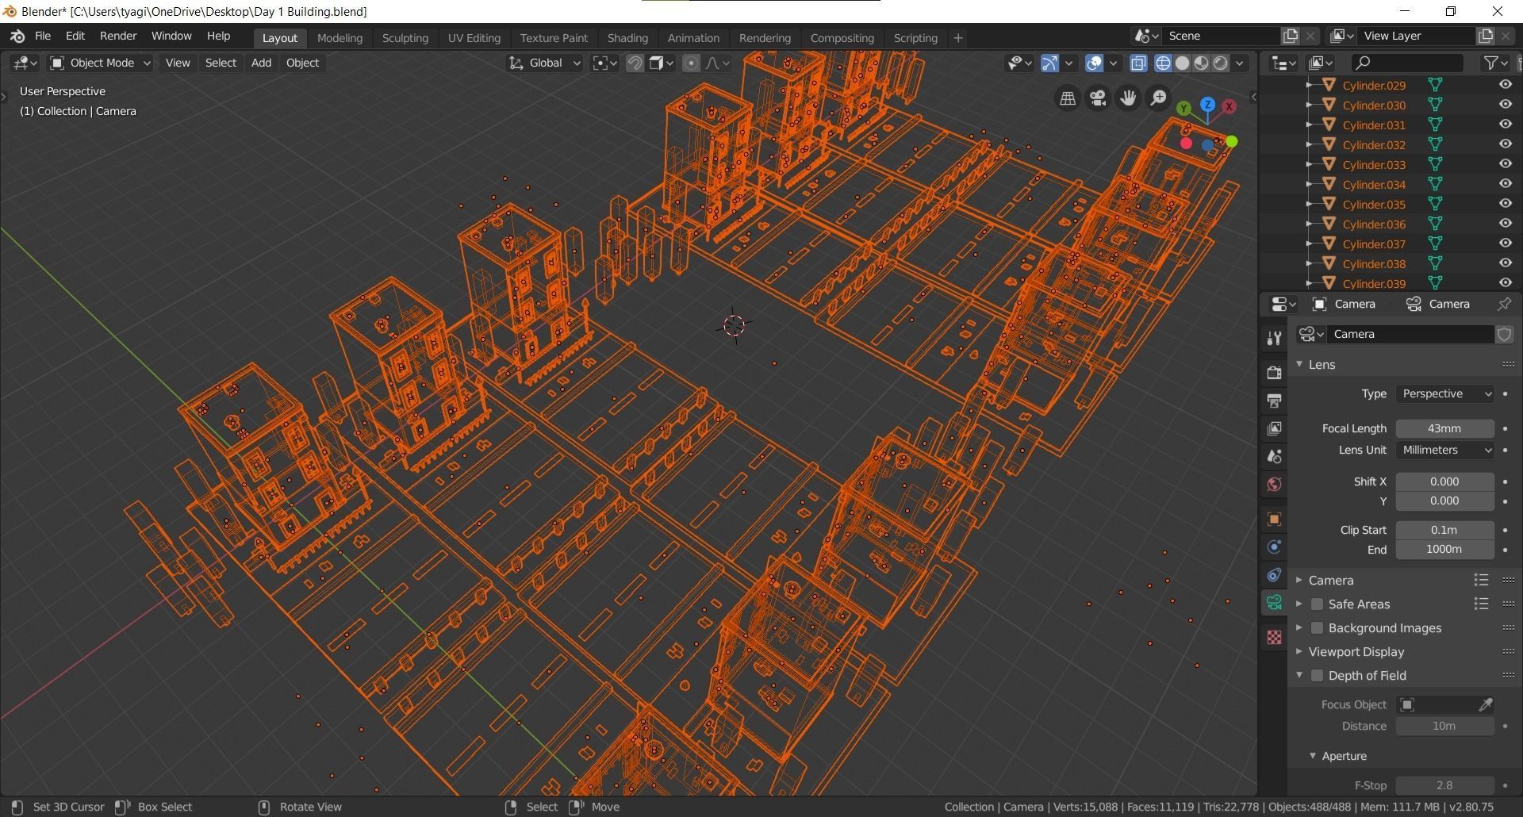Viewport: 1523px width, 817px height.
Task: Adjust the Clip Start 0.1m field
Action: (x=1444, y=530)
